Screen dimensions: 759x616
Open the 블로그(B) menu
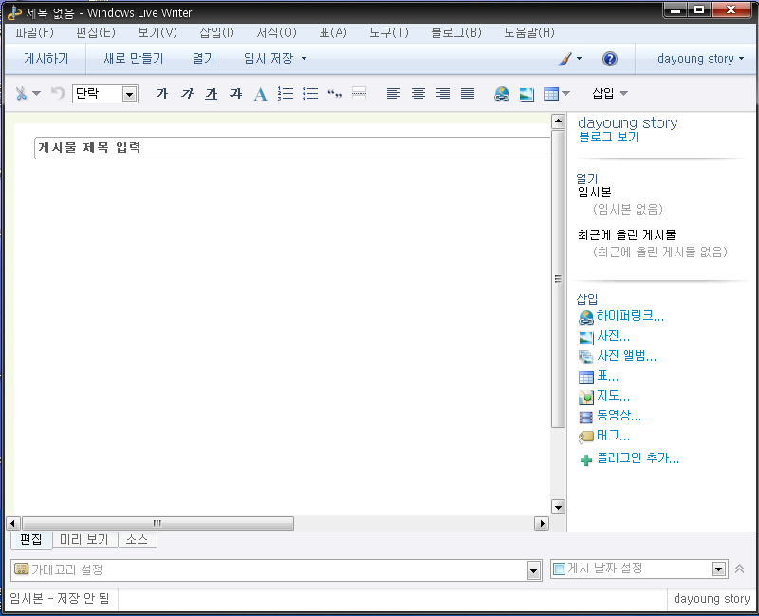[456, 32]
